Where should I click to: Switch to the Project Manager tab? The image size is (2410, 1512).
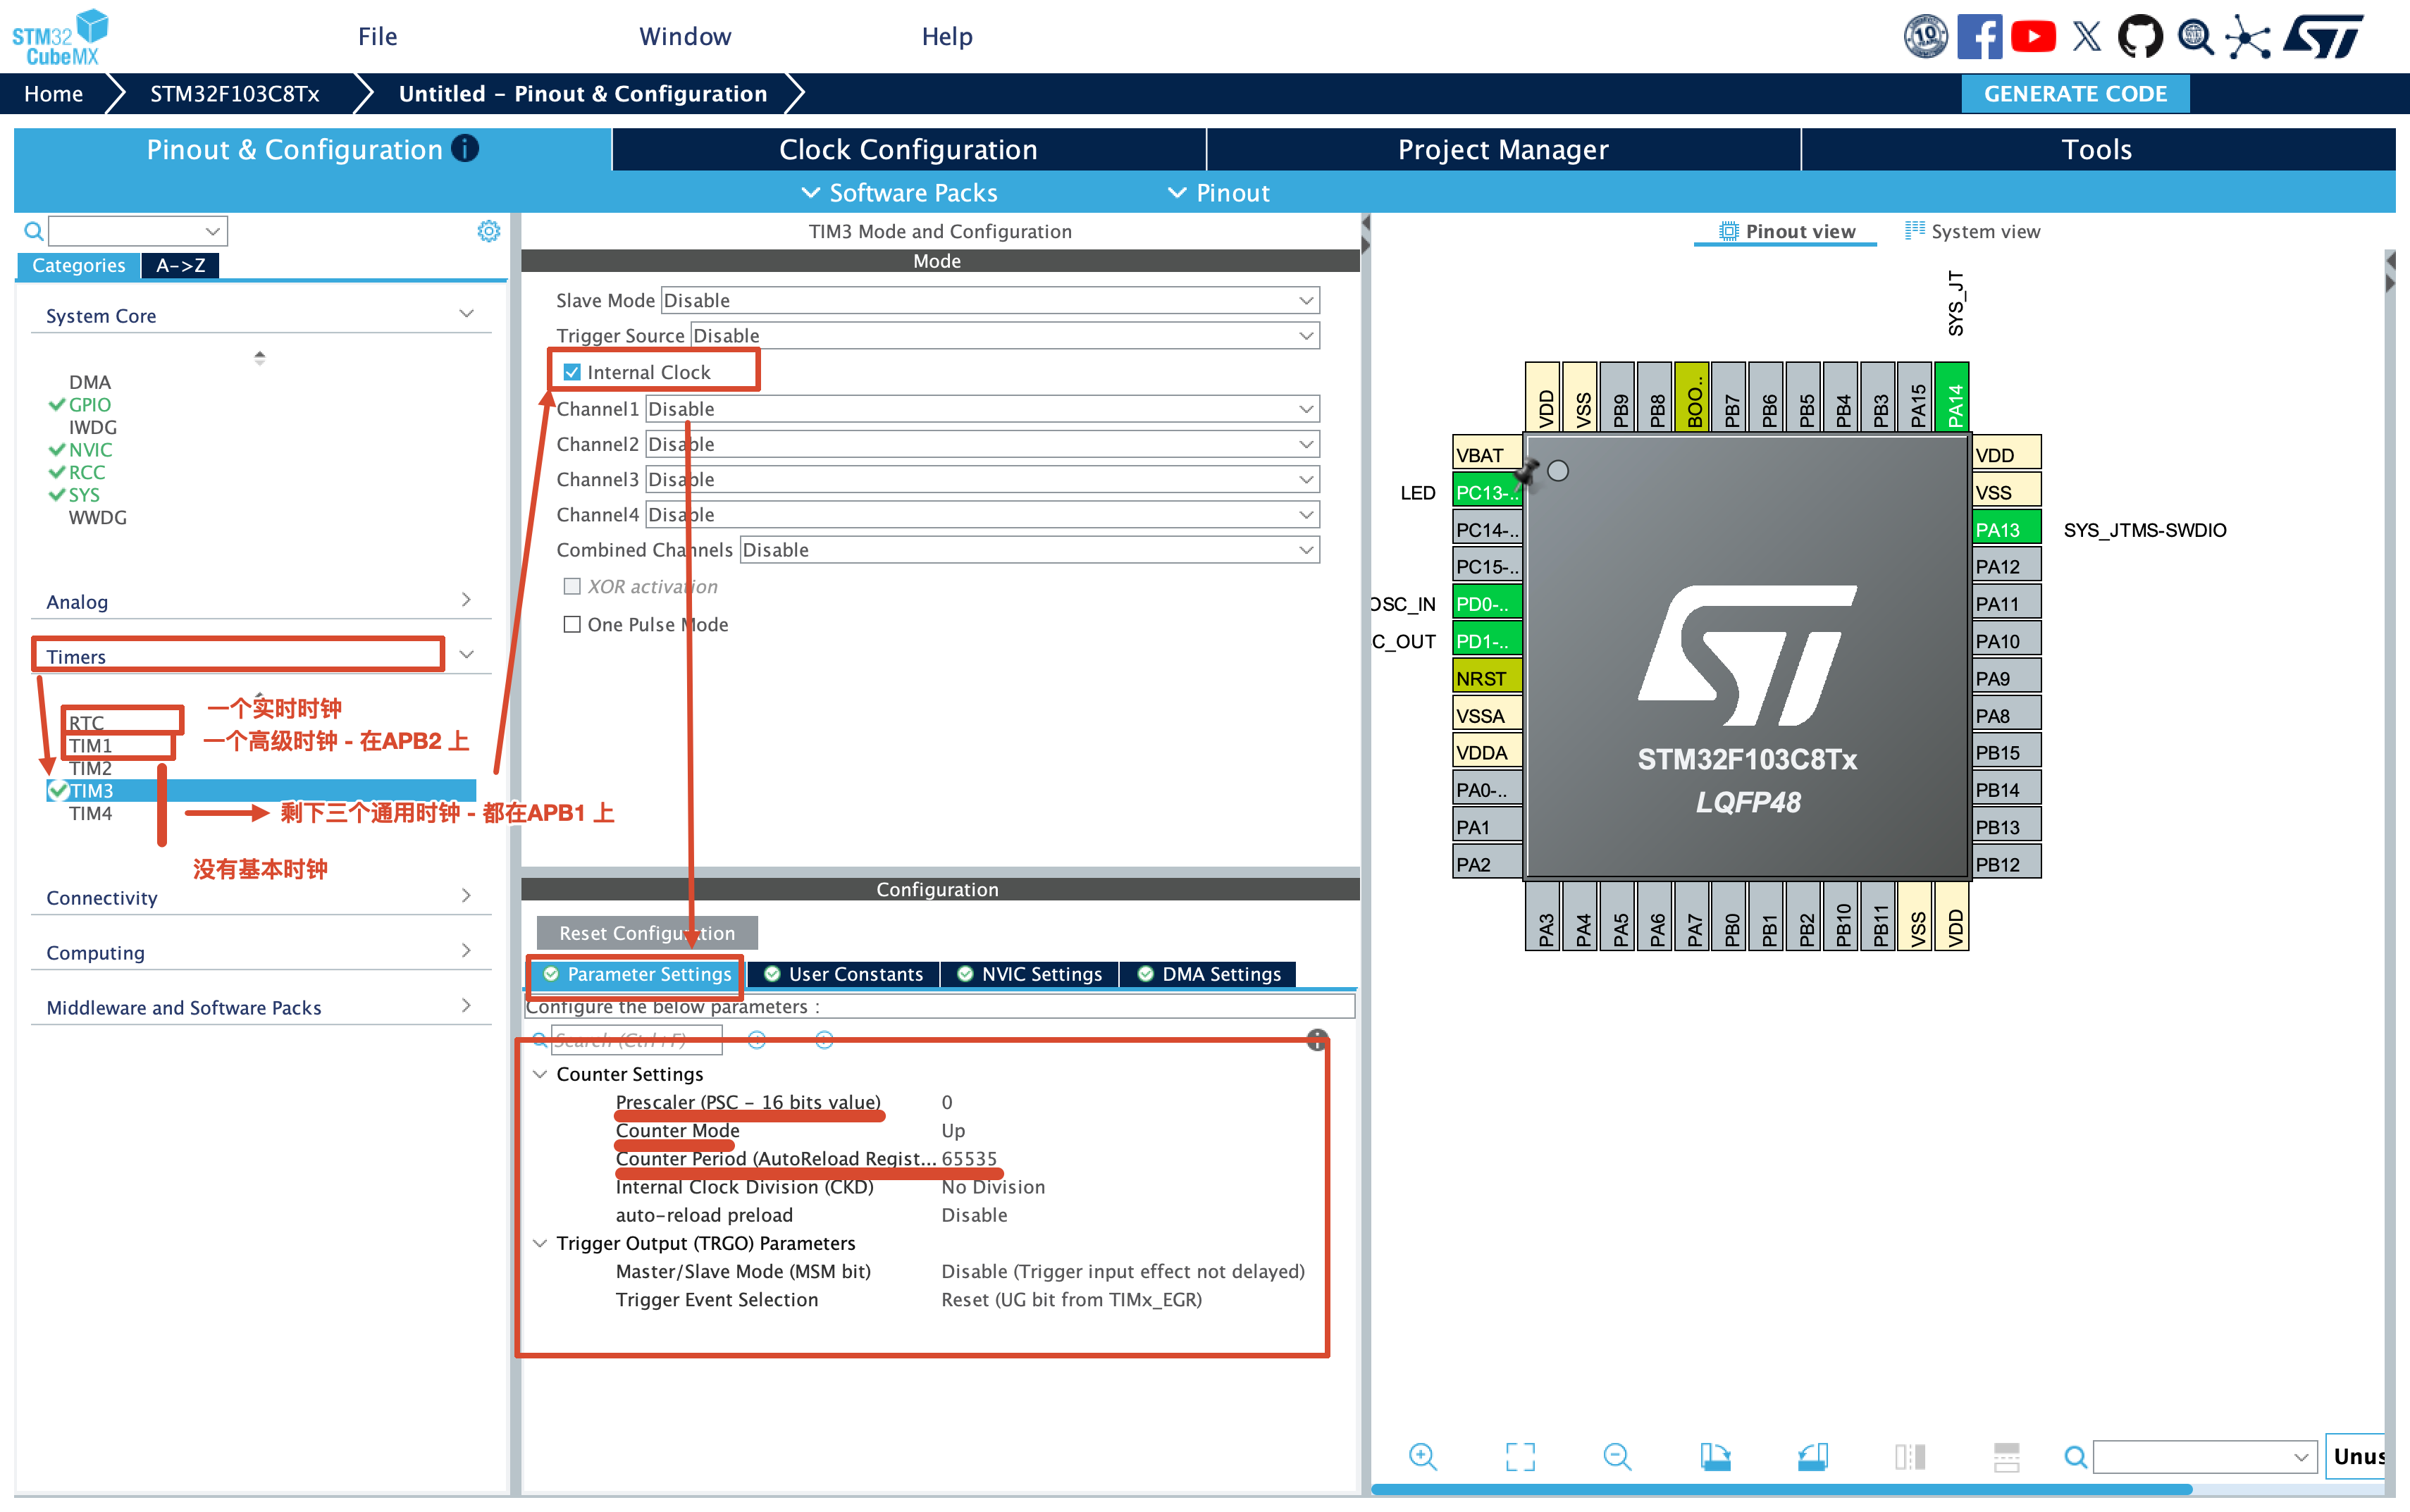click(1503, 149)
